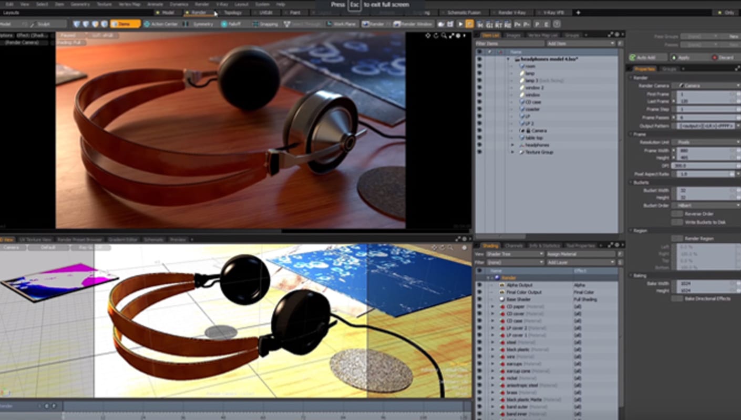Enable the Reverse Order checkbox
The image size is (741, 420).
pyautogui.click(x=677, y=214)
